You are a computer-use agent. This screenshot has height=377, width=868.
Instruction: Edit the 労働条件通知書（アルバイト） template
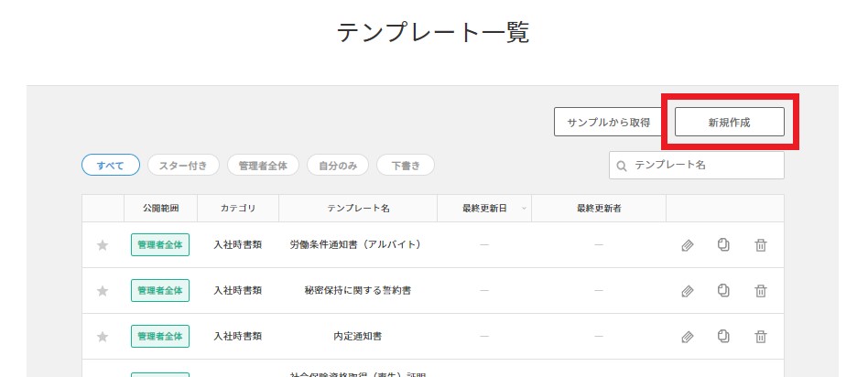(687, 245)
